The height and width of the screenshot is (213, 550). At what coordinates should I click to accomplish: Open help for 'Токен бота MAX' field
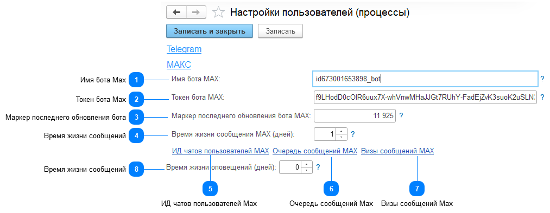coord(542,97)
